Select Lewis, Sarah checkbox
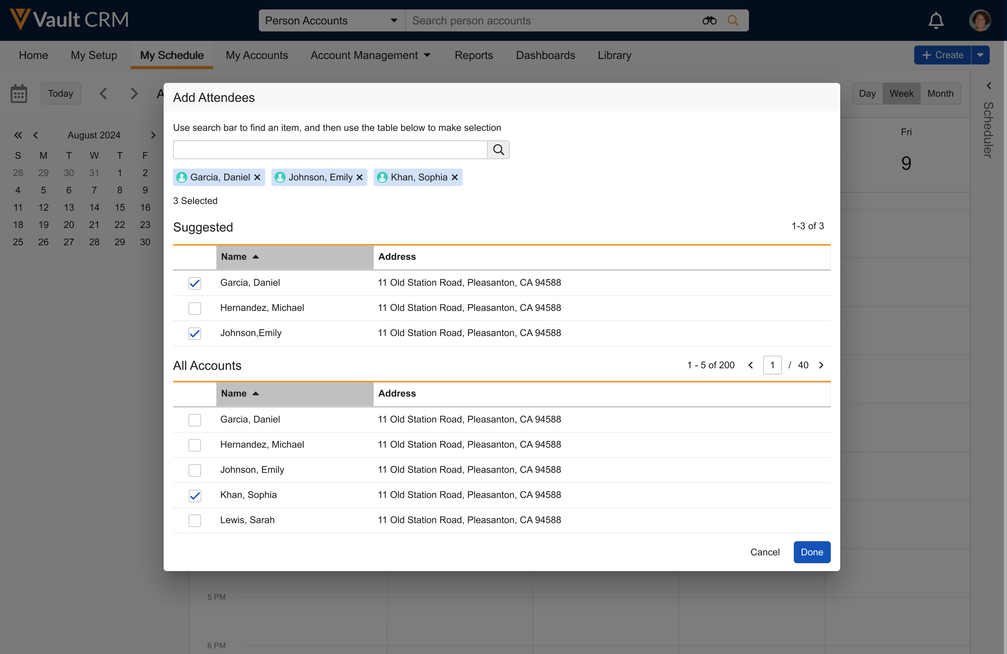1007x654 pixels. point(195,520)
